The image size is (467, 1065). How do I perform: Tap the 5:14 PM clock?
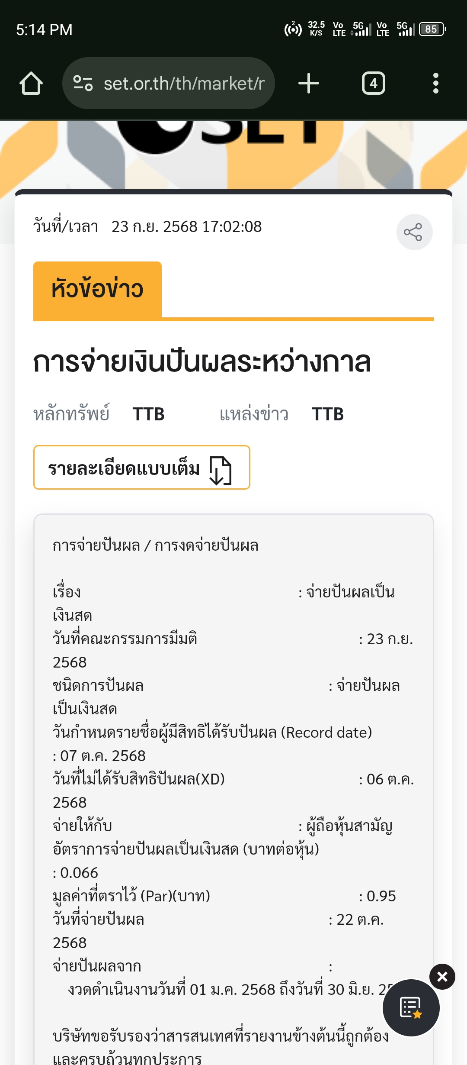click(44, 29)
